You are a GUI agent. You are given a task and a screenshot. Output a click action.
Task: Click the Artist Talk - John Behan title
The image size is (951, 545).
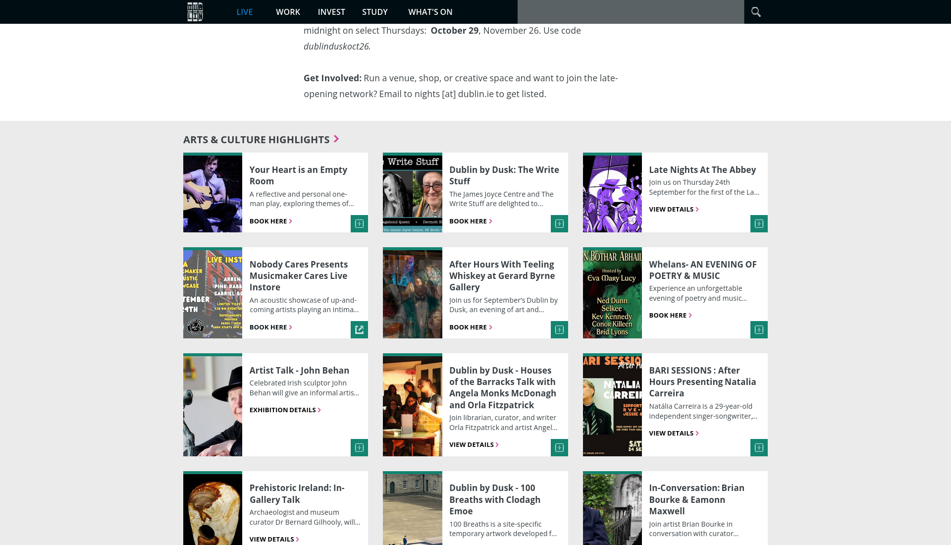(299, 370)
